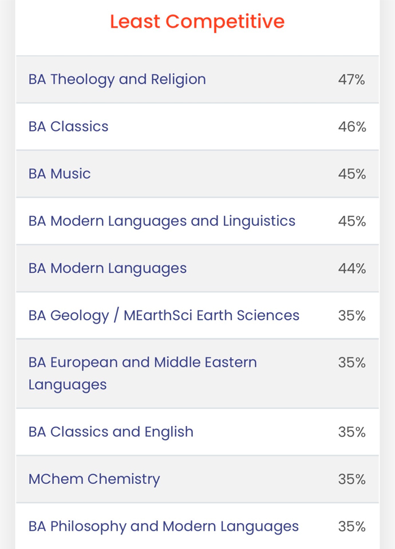This screenshot has width=395, height=549.
Task: Open the BA Theology and Religion link
Action: [117, 79]
